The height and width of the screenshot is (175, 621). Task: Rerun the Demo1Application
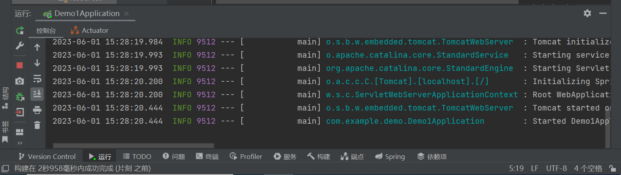tap(20, 30)
